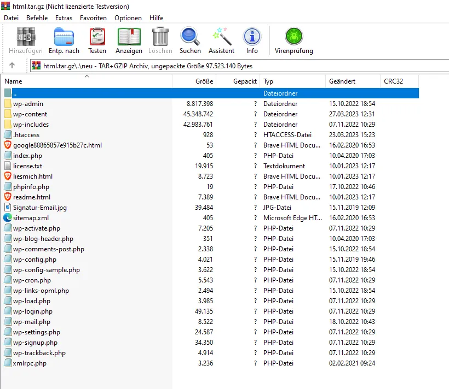The image size is (449, 389).
Task: Select the wp-links-opml.php file name
Action: tap(41, 291)
